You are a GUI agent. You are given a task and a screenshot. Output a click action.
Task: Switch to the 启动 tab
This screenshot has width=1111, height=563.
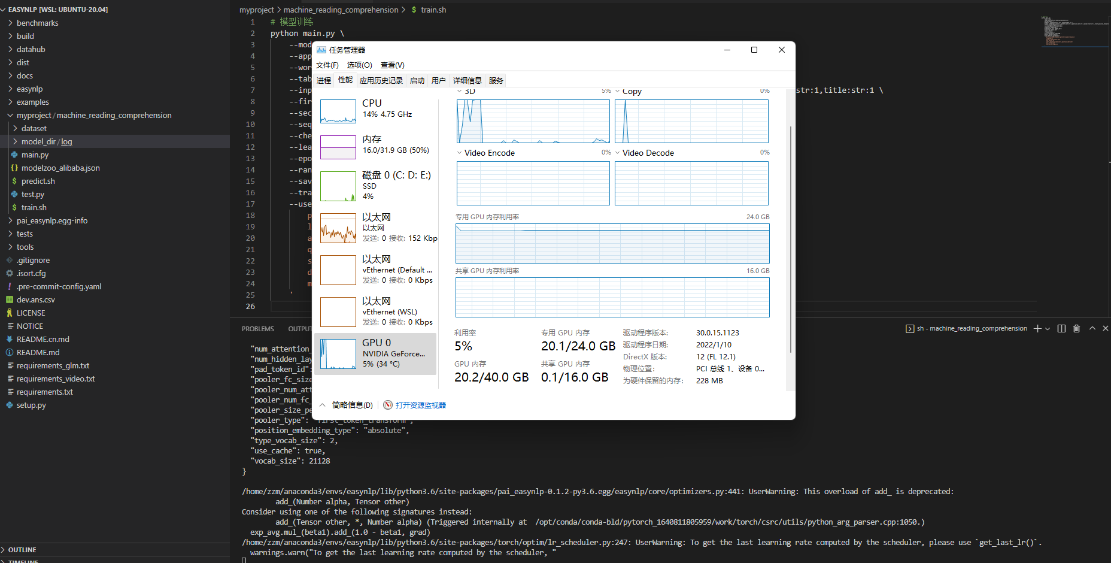tap(417, 80)
